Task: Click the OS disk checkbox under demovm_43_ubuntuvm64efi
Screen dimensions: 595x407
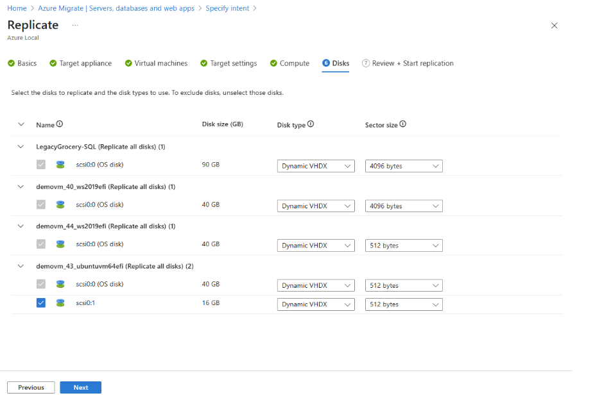Action: coord(41,284)
